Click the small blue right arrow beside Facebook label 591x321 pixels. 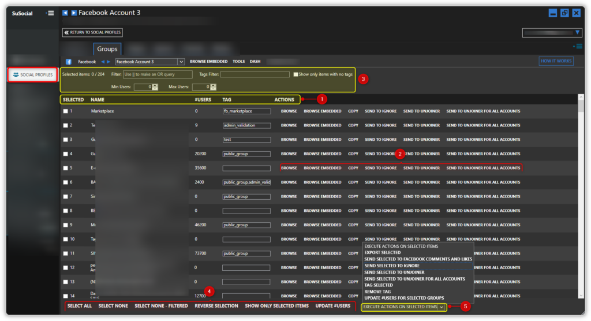(x=109, y=61)
